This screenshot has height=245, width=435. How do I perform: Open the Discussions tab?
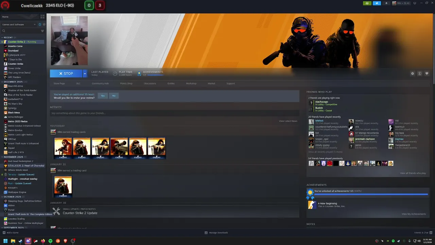click(x=150, y=83)
